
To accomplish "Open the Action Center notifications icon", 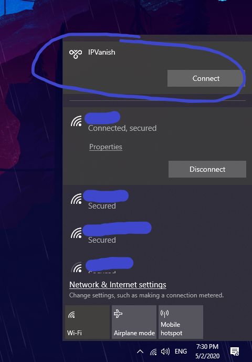I will 235,351.
